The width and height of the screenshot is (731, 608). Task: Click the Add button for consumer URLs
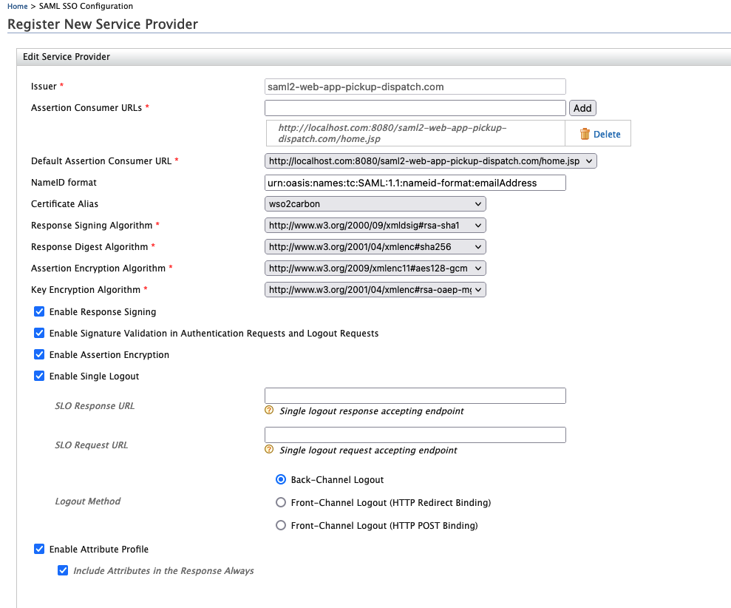(x=582, y=108)
